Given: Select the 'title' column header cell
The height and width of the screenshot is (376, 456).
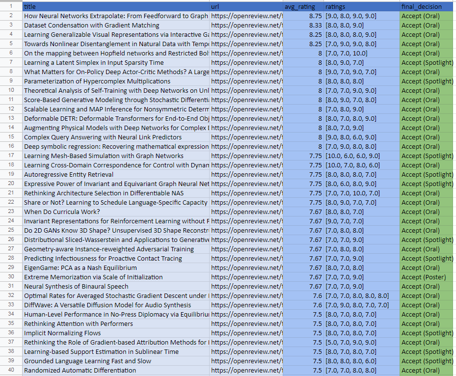Looking at the screenshot, I should tap(116, 7).
